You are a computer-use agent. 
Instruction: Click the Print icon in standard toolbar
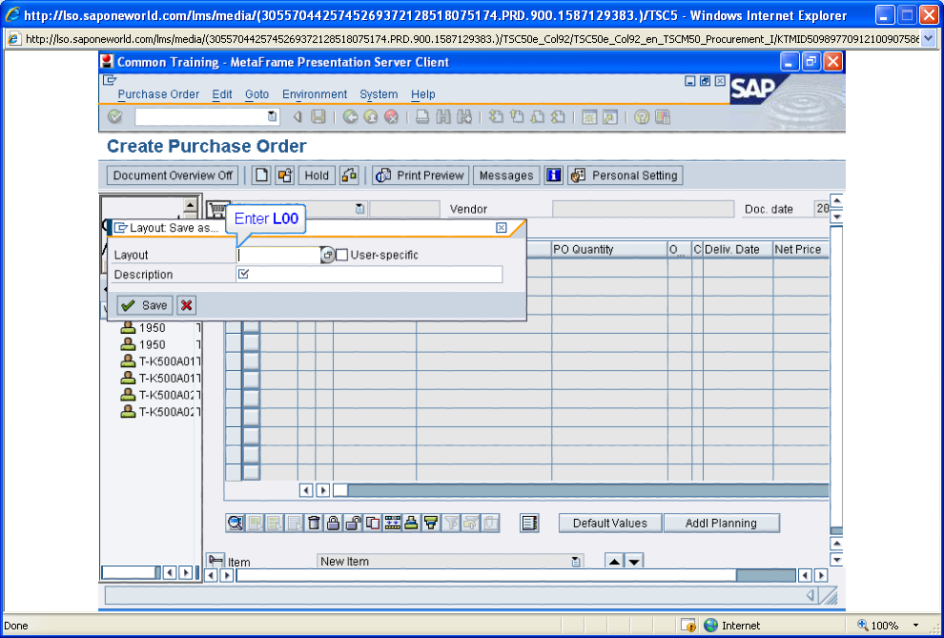422,116
